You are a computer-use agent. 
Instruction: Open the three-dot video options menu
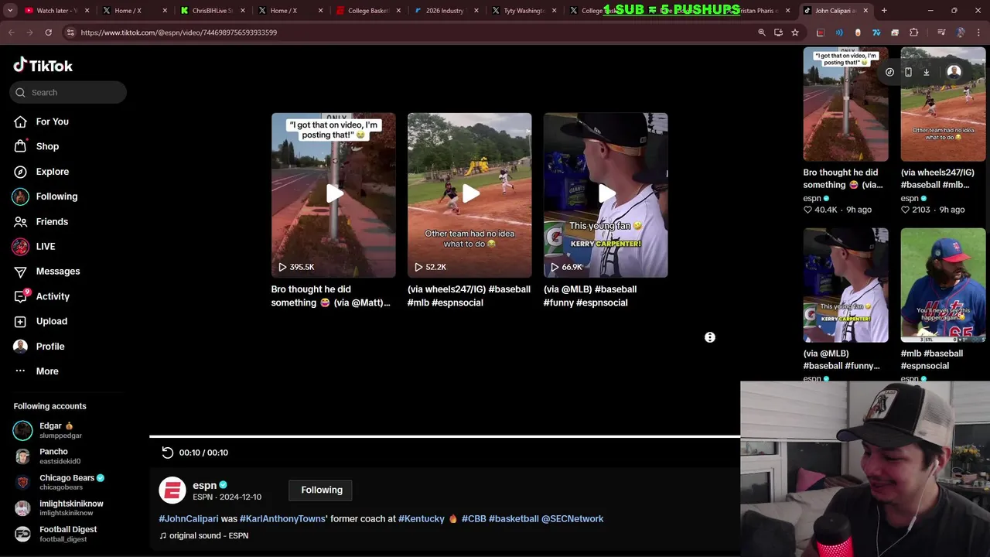click(710, 337)
